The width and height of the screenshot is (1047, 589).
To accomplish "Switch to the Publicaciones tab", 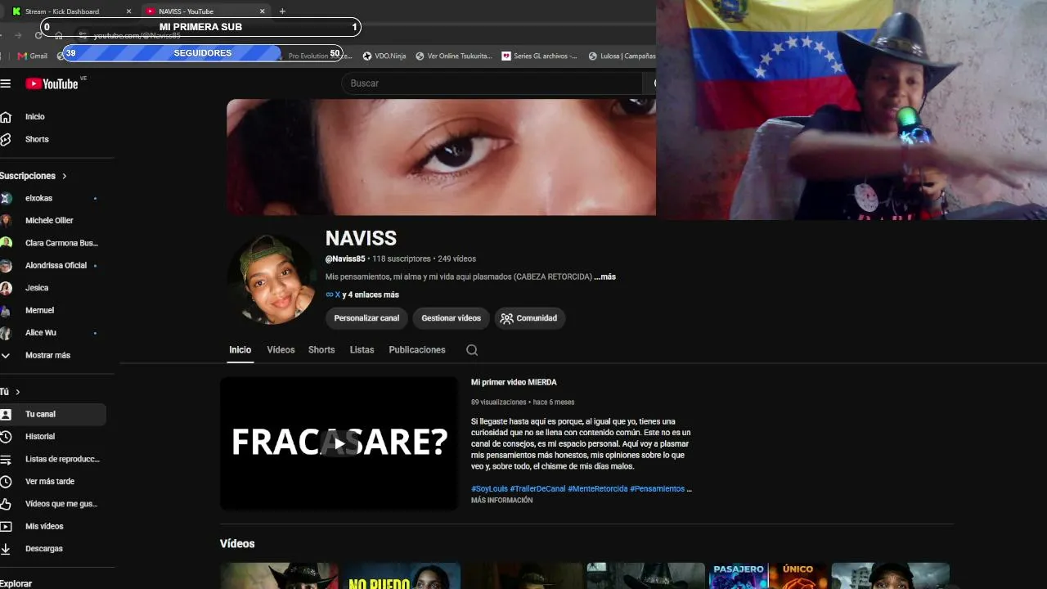I will pos(417,350).
